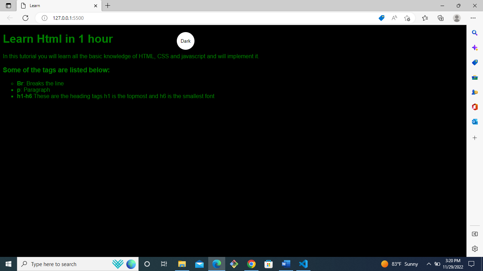483x271 pixels.
Task: Open sidebar settings gear icon
Action: [x=475, y=249]
